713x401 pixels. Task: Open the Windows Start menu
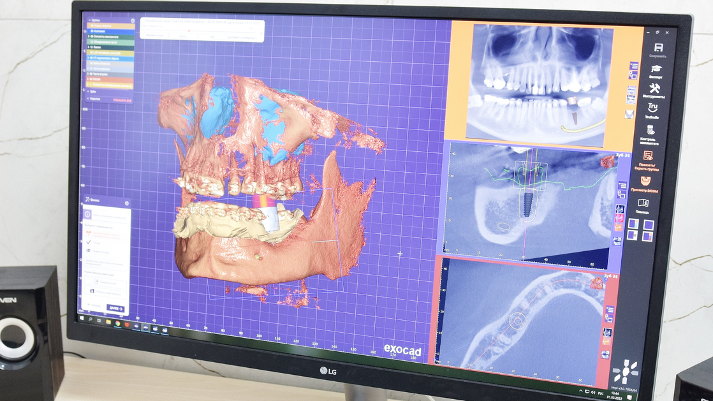coord(81,317)
